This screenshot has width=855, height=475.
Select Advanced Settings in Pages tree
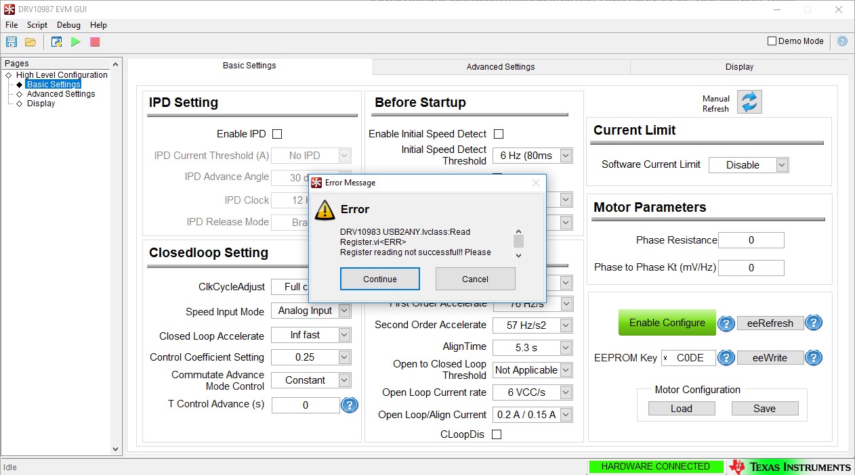click(x=61, y=94)
